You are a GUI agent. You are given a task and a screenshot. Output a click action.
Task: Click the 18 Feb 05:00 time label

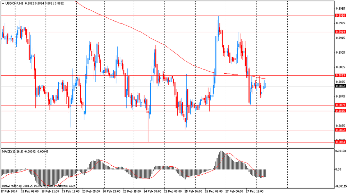[30, 191]
